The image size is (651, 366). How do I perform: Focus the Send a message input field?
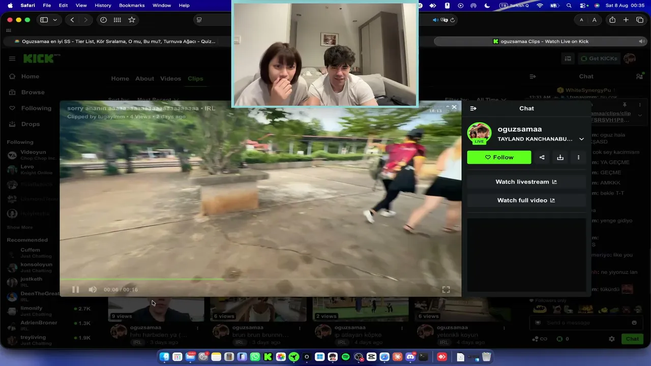585,323
